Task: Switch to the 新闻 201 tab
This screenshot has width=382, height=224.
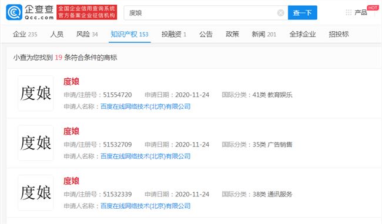Action: coord(264,34)
